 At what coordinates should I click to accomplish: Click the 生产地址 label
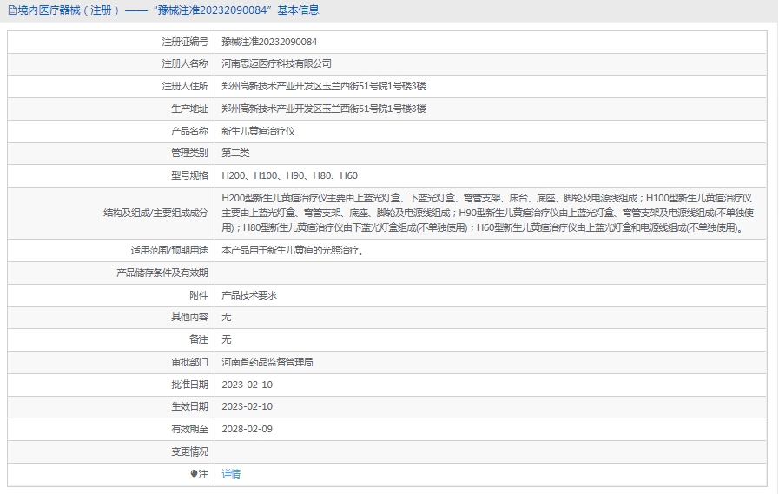coord(189,109)
